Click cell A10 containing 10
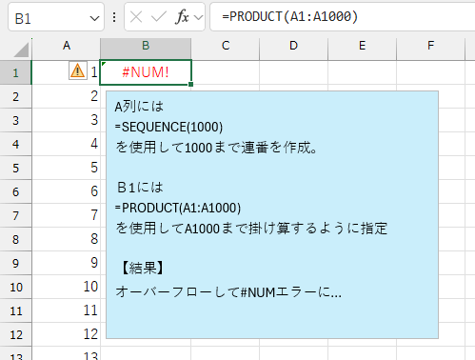475x360 pixels. point(67,287)
